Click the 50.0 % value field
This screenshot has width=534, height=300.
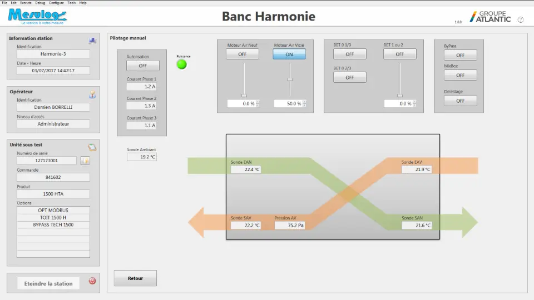click(288, 103)
